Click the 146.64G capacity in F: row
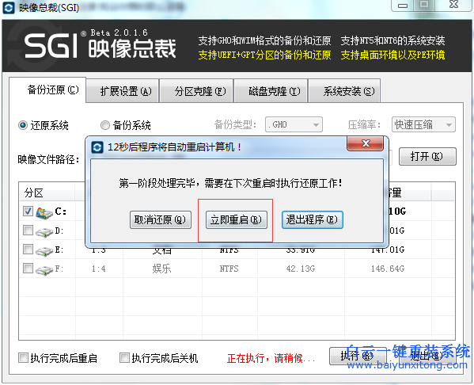The height and width of the screenshot is (385, 474). 388,269
